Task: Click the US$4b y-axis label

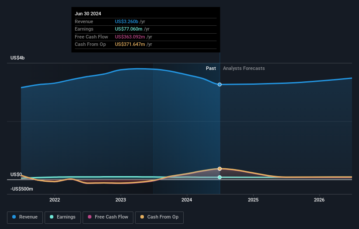Action: pyautogui.click(x=17, y=58)
